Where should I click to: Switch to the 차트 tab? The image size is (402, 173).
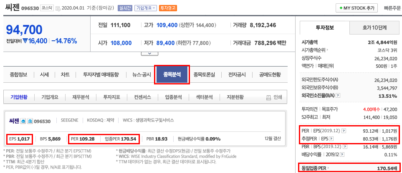point(65,74)
